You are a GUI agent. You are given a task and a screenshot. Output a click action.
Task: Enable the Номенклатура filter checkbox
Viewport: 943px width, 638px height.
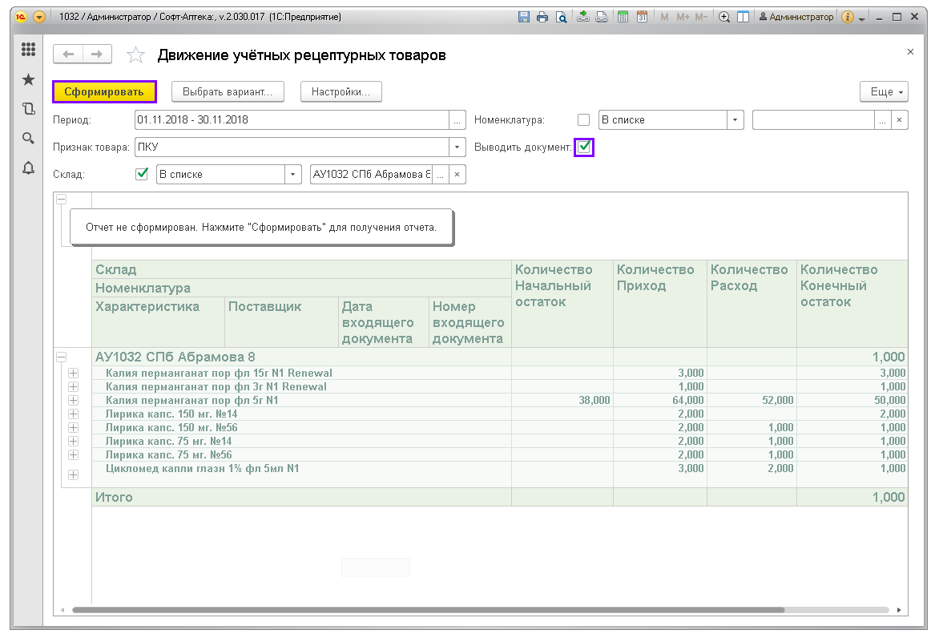tap(584, 120)
